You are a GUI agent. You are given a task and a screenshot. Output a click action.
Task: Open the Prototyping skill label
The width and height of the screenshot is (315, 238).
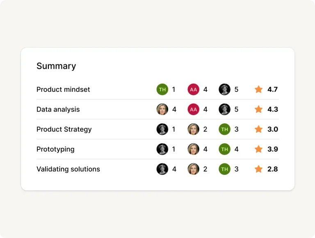coord(55,149)
